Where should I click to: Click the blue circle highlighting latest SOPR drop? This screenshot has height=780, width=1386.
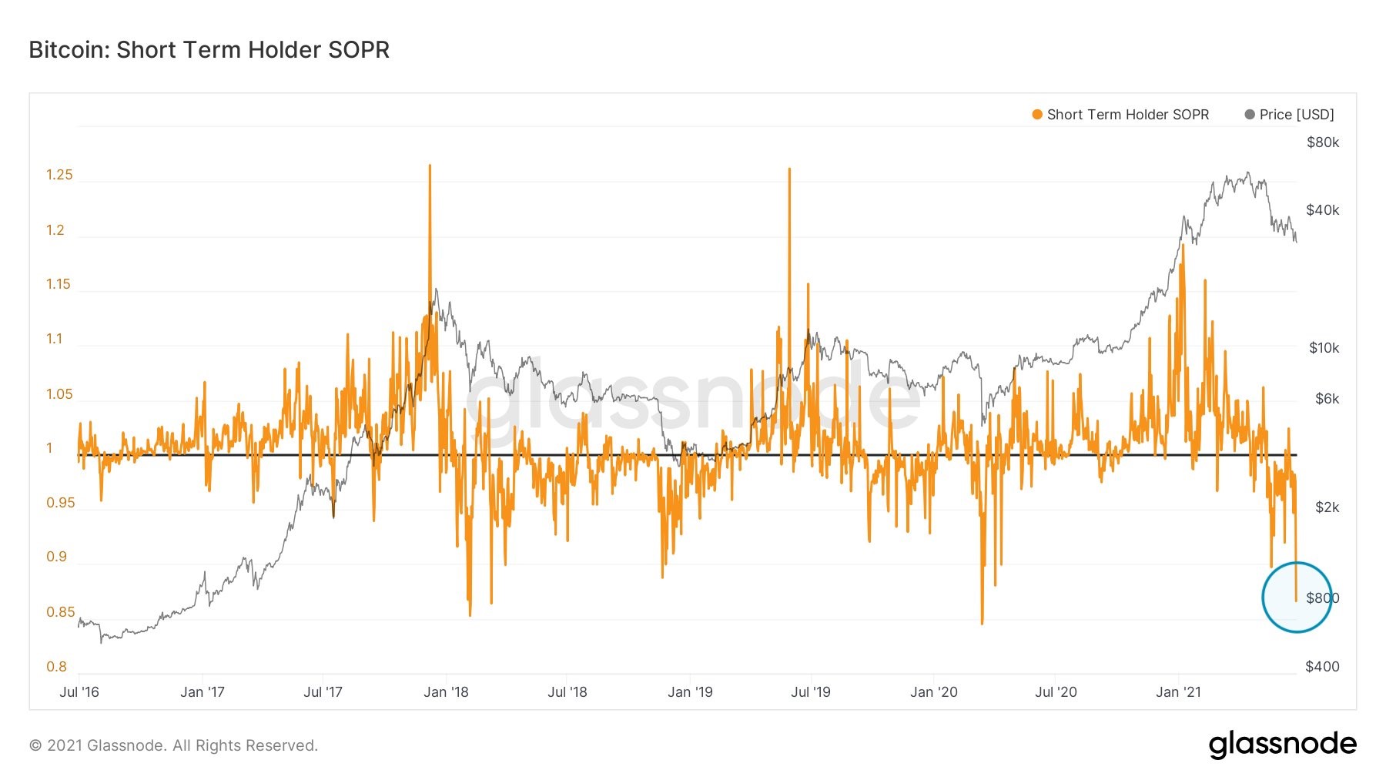click(1297, 598)
